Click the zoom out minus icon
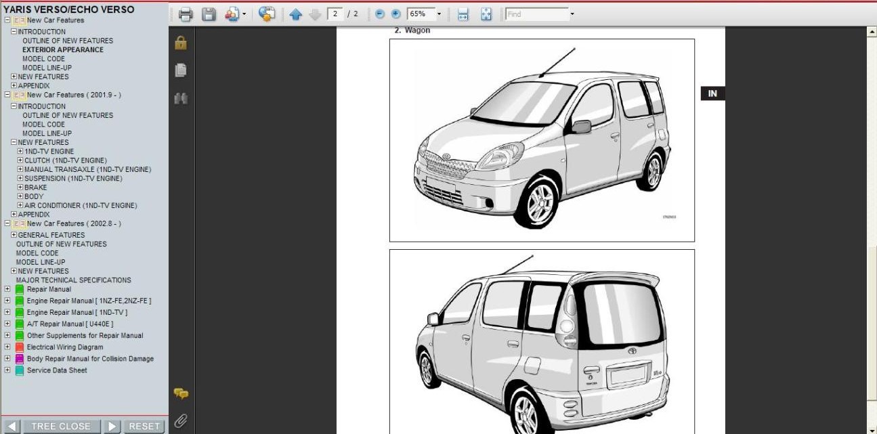 [x=380, y=14]
